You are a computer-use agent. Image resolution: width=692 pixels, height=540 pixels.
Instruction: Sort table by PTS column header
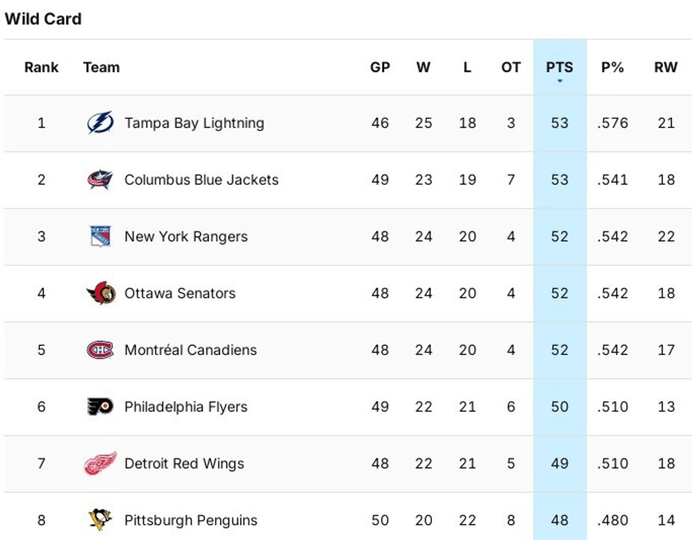[x=559, y=67]
